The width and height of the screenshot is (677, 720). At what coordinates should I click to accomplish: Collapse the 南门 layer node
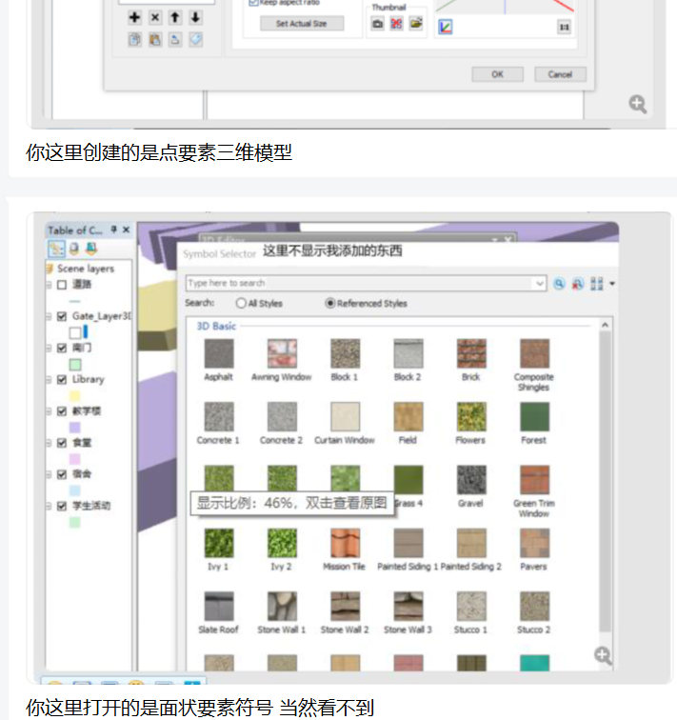click(x=49, y=348)
